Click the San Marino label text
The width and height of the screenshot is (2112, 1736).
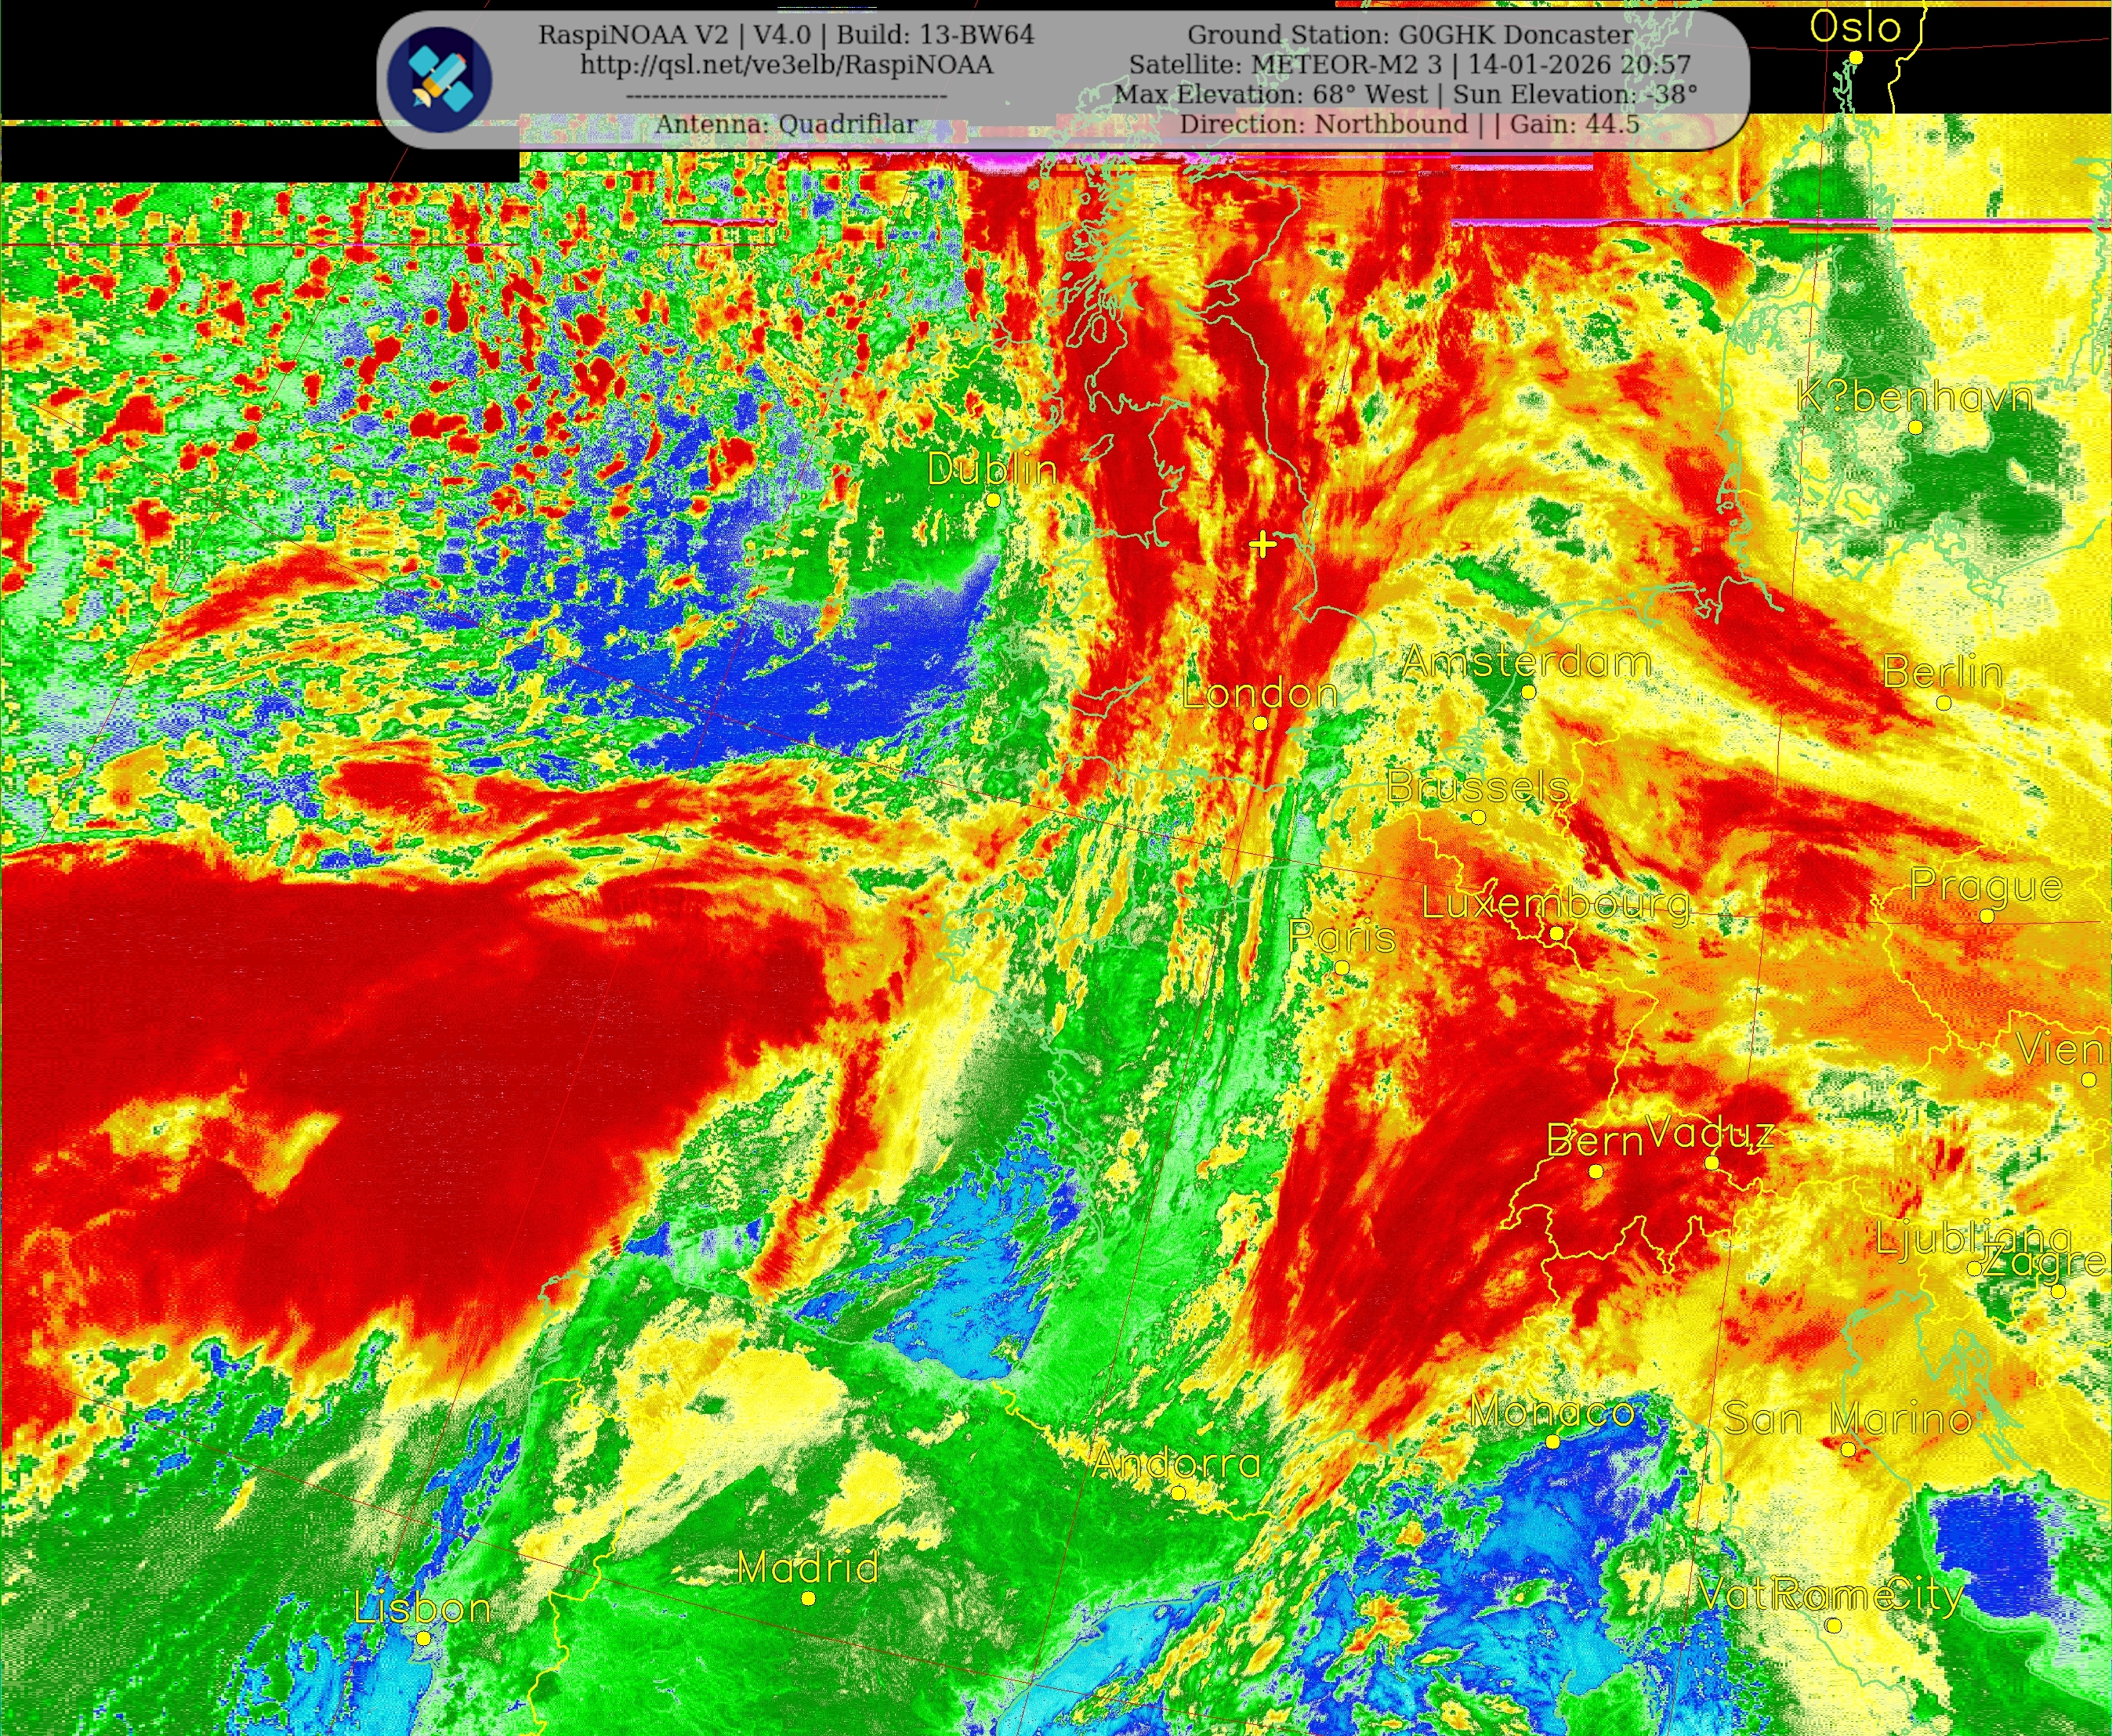[x=1847, y=1419]
